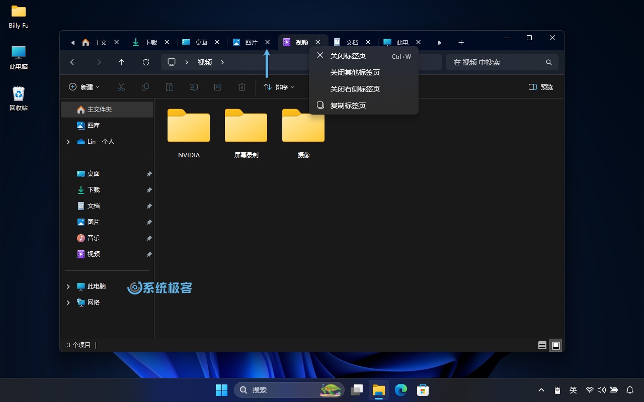This screenshot has width=644, height=402.
Task: Open the Windows Start menu
Action: [x=221, y=390]
